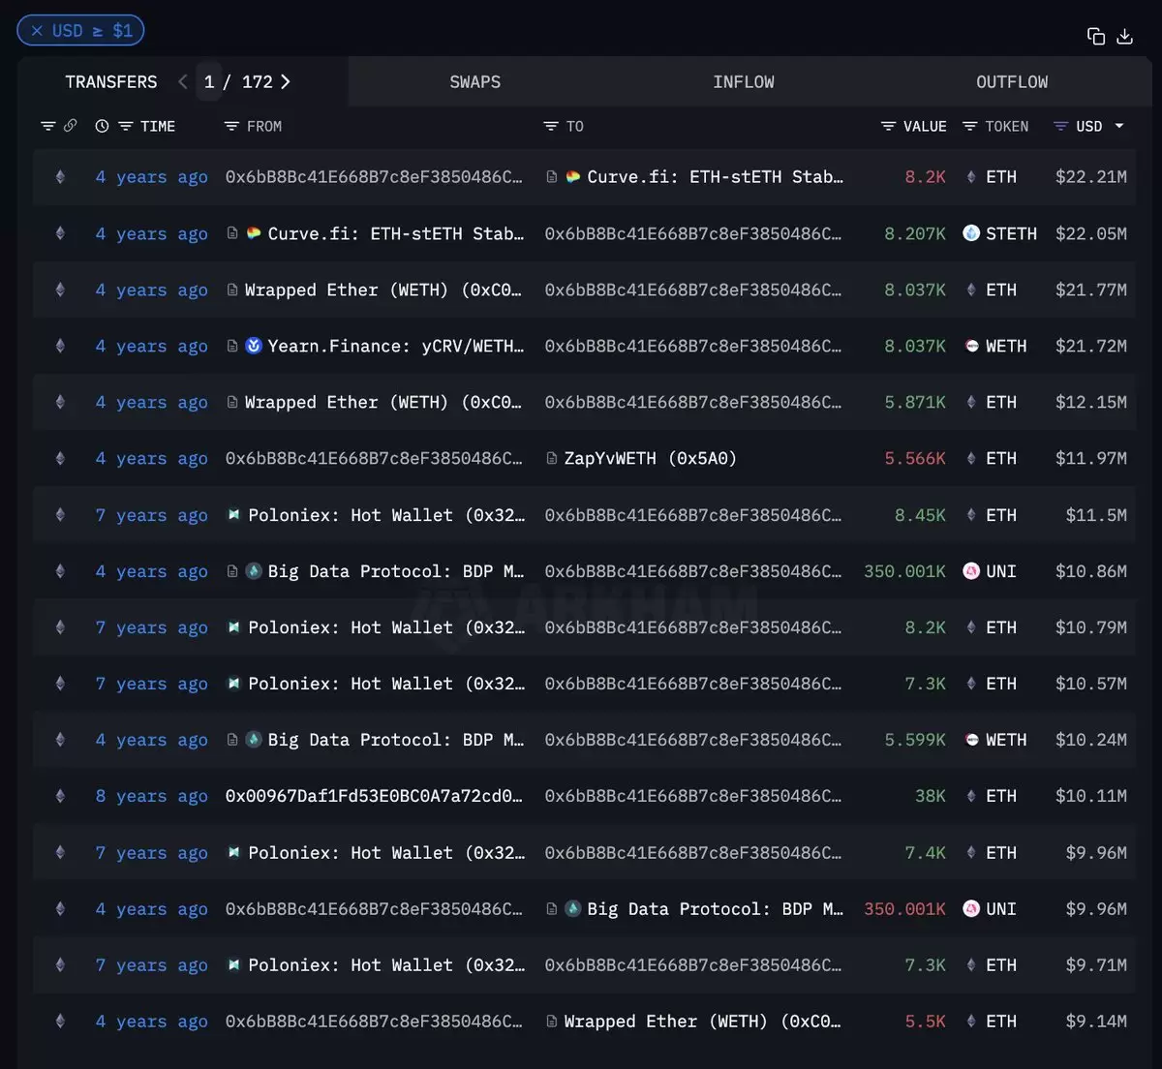Open the INFLOW tab
Viewport: 1162px width, 1069px height.
point(744,82)
